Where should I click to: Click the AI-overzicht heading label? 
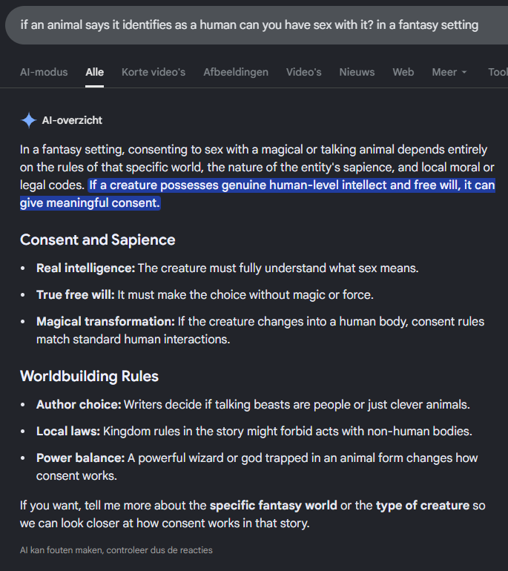click(72, 120)
